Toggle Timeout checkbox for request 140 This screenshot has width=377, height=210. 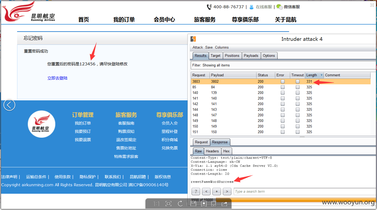point(298,93)
